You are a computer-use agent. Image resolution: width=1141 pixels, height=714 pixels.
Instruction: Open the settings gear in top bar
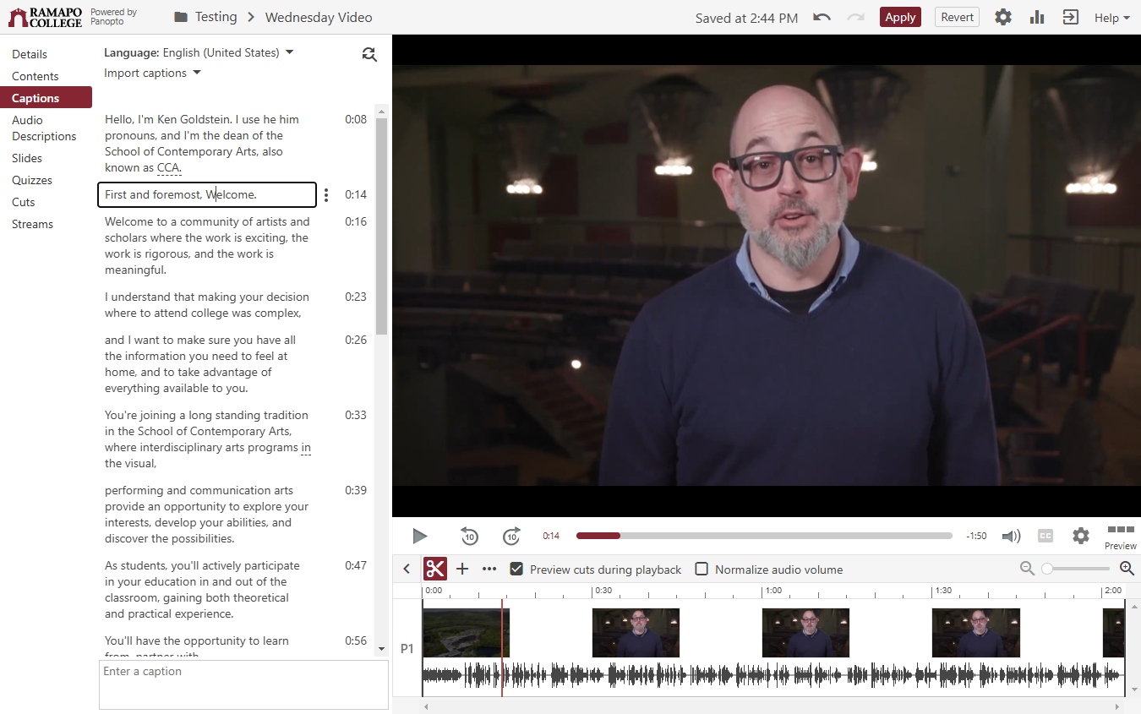1002,17
